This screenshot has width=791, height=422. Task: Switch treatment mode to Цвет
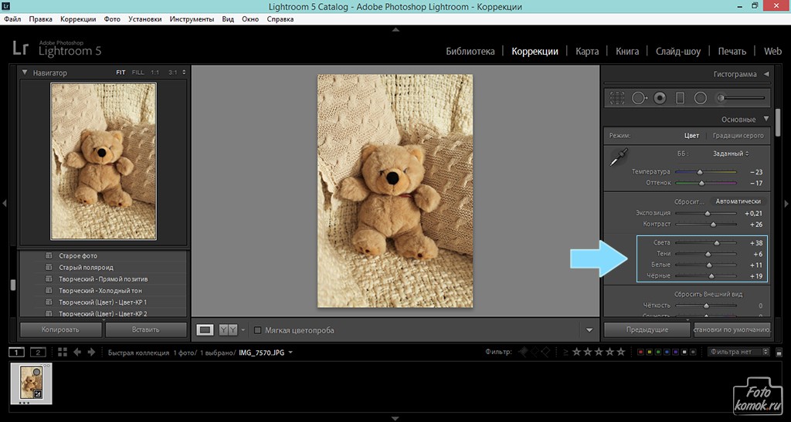691,136
